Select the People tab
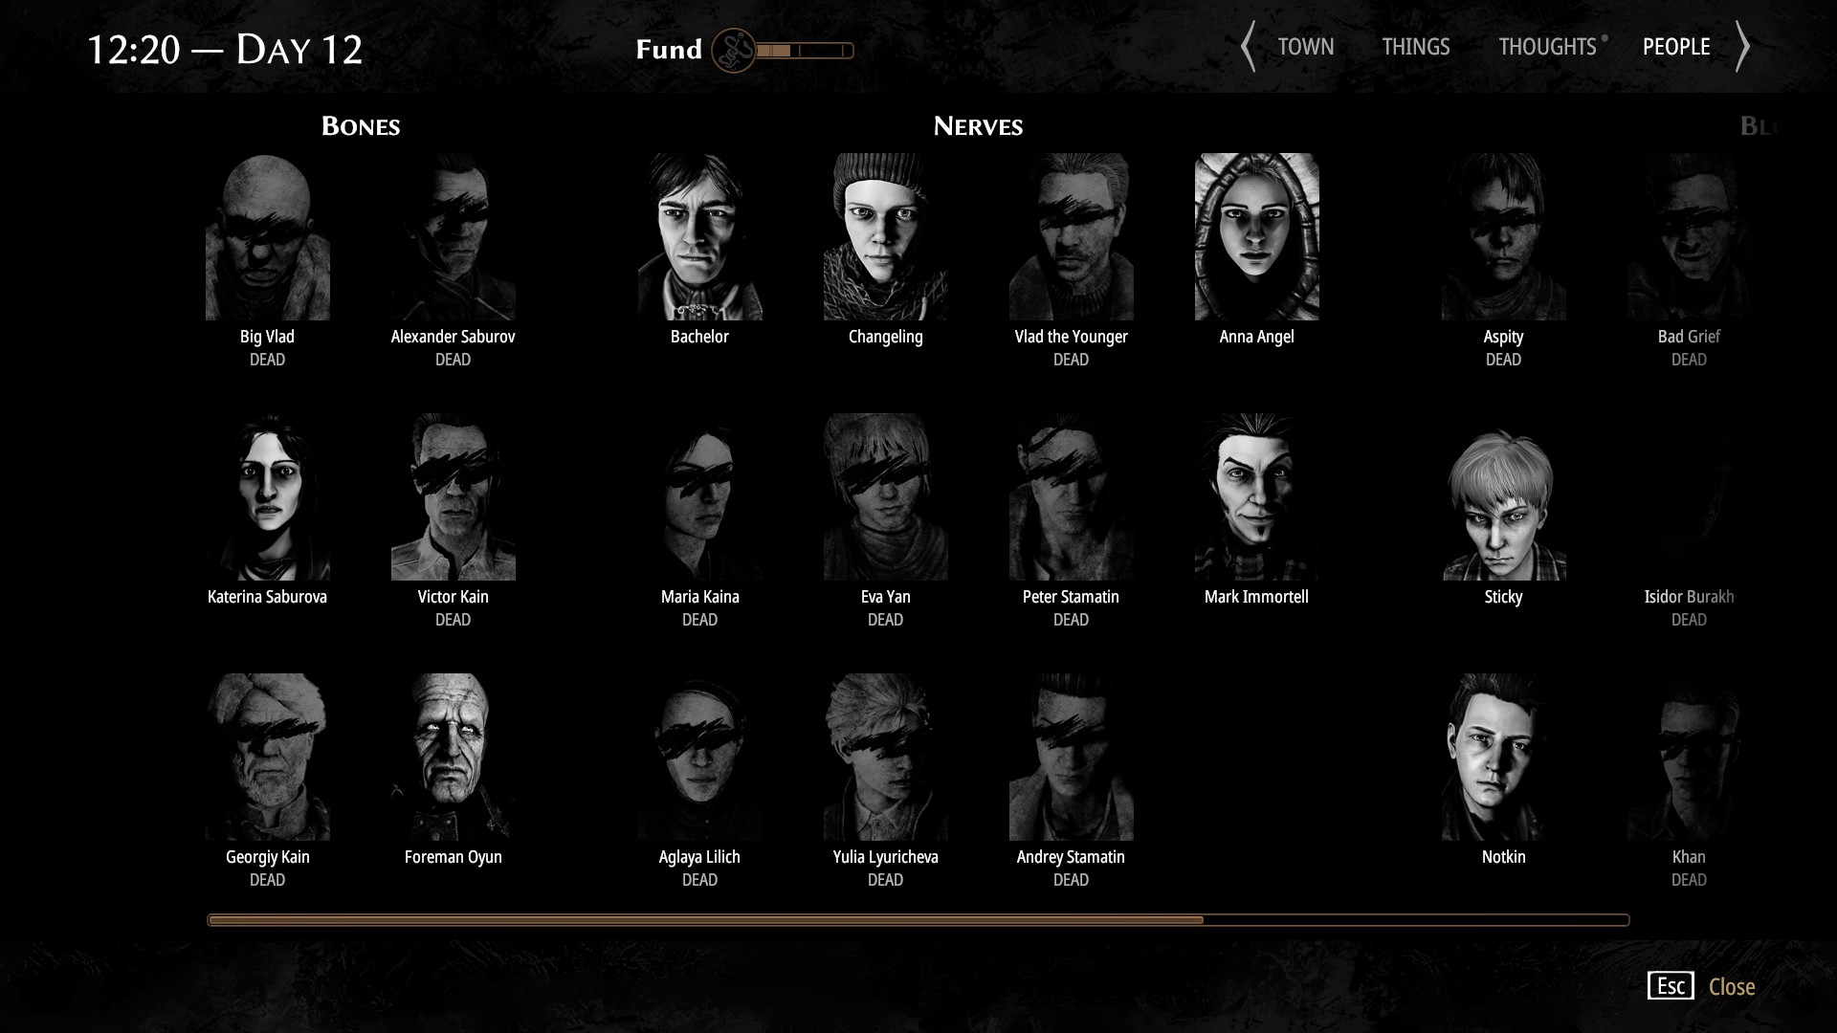The height and width of the screenshot is (1033, 1837). tap(1676, 47)
